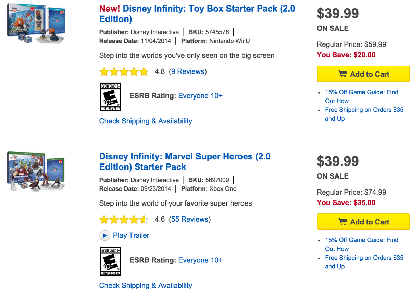Check Shipping & Availability for Marvel pack
The width and height of the screenshot is (411, 289).
point(146,285)
